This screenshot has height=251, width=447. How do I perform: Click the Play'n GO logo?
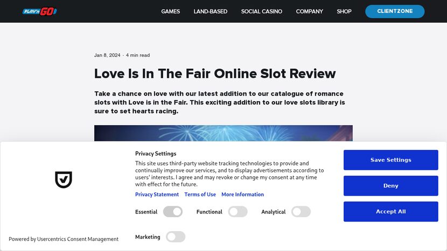point(39,11)
